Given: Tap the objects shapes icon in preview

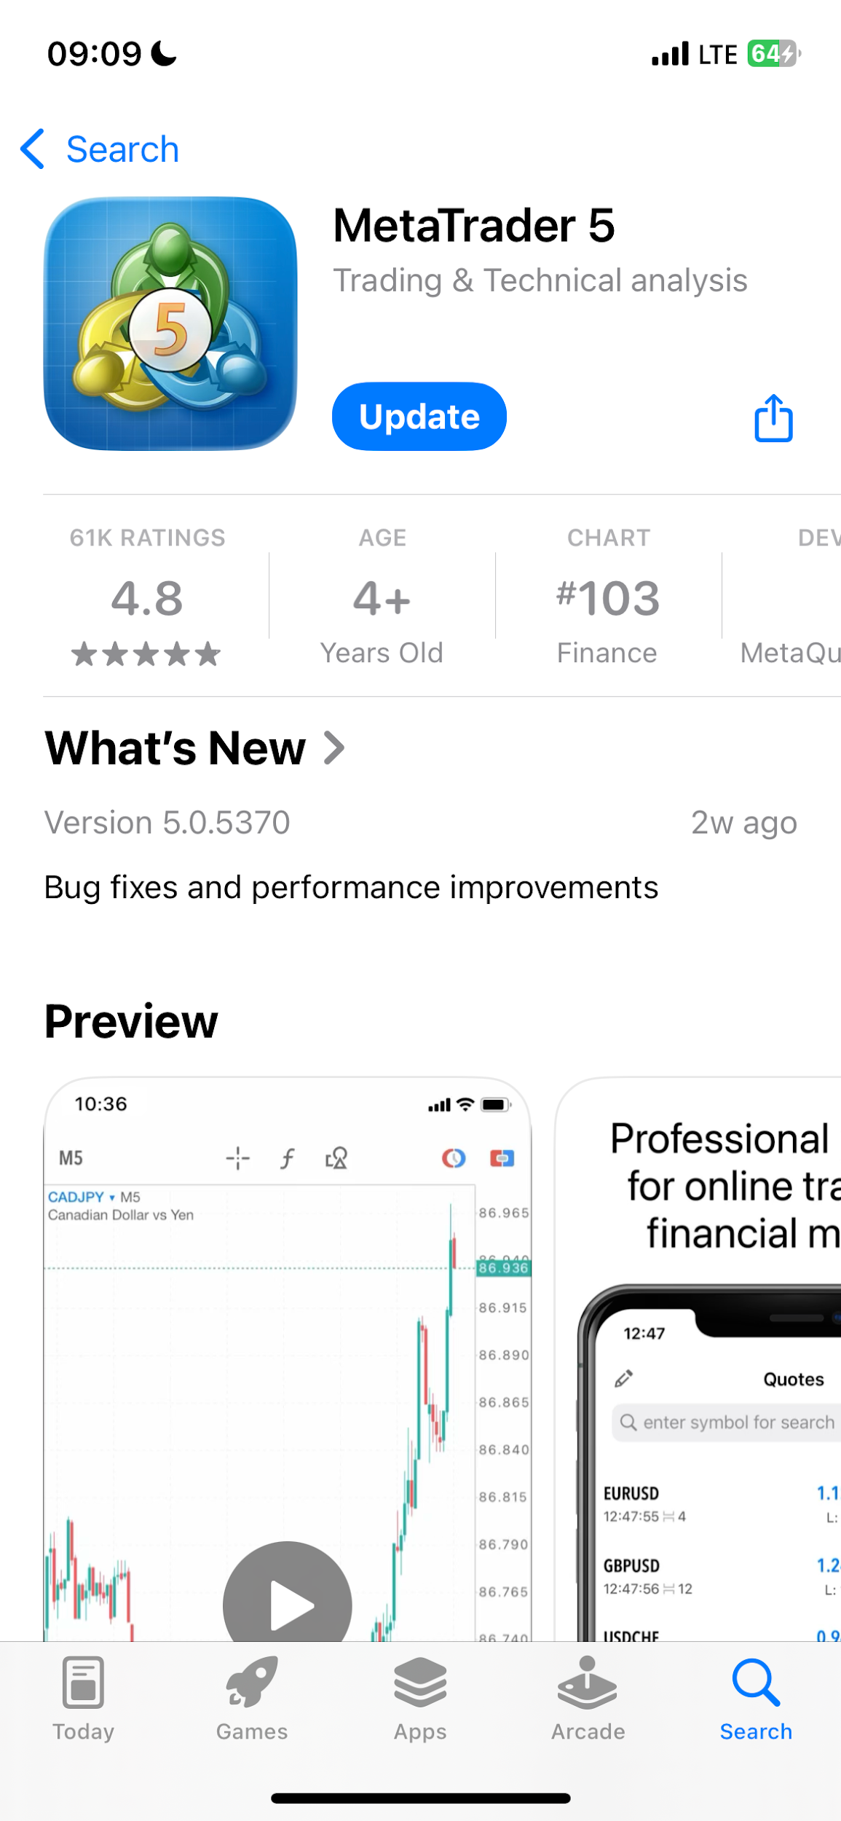Looking at the screenshot, I should 336,1157.
